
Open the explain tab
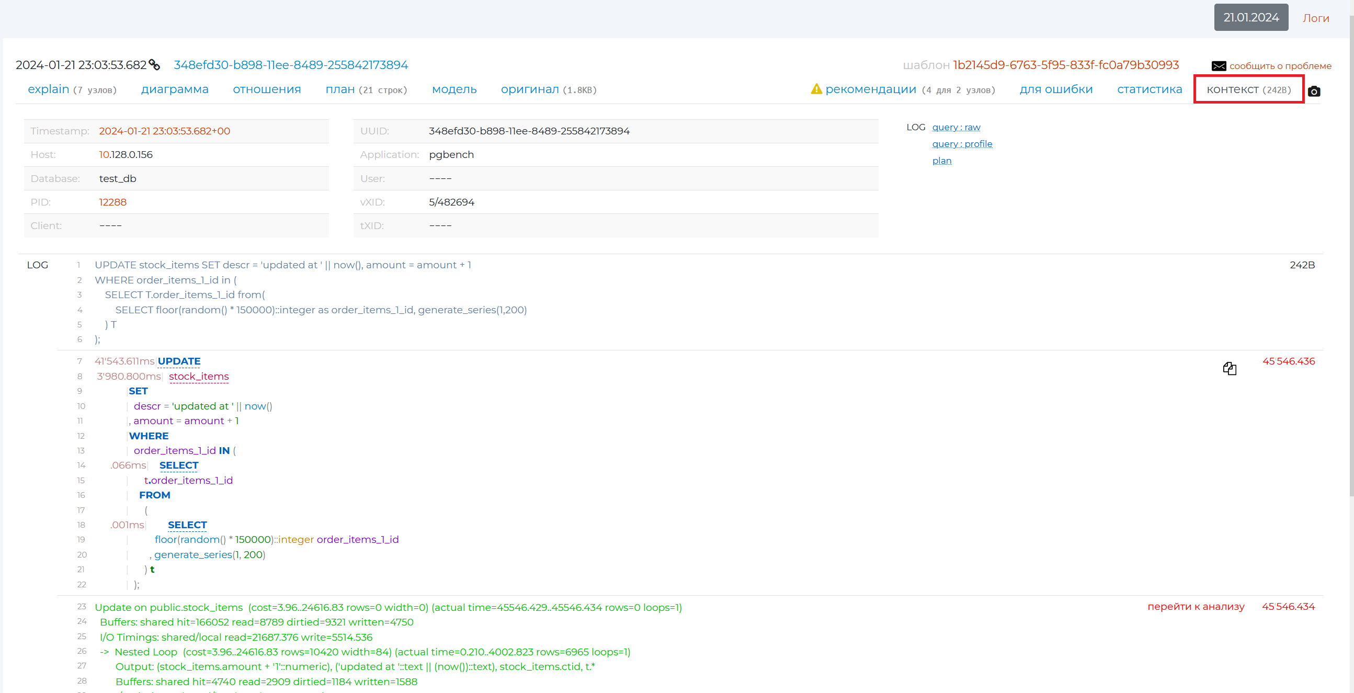(48, 89)
